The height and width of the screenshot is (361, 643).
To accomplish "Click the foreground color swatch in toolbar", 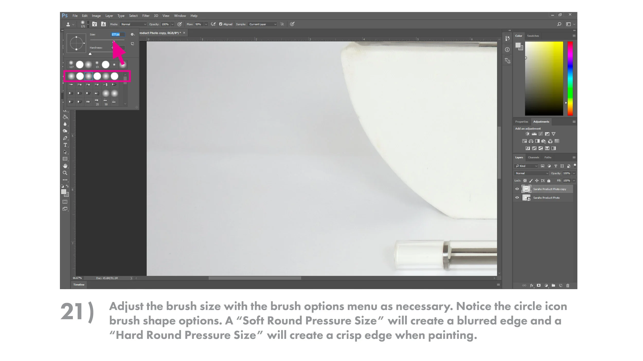I will click(x=64, y=192).
